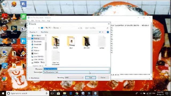Open the Notepad View menu

pos(44,21)
